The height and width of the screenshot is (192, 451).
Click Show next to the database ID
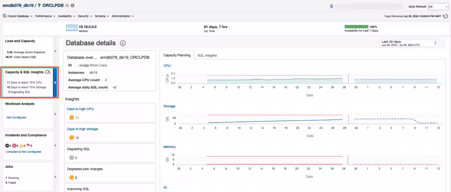94,65
